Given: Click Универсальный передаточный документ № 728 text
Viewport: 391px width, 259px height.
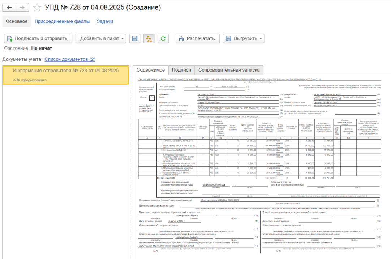Looking at the screenshot, I should pyautogui.click(x=228, y=116).
